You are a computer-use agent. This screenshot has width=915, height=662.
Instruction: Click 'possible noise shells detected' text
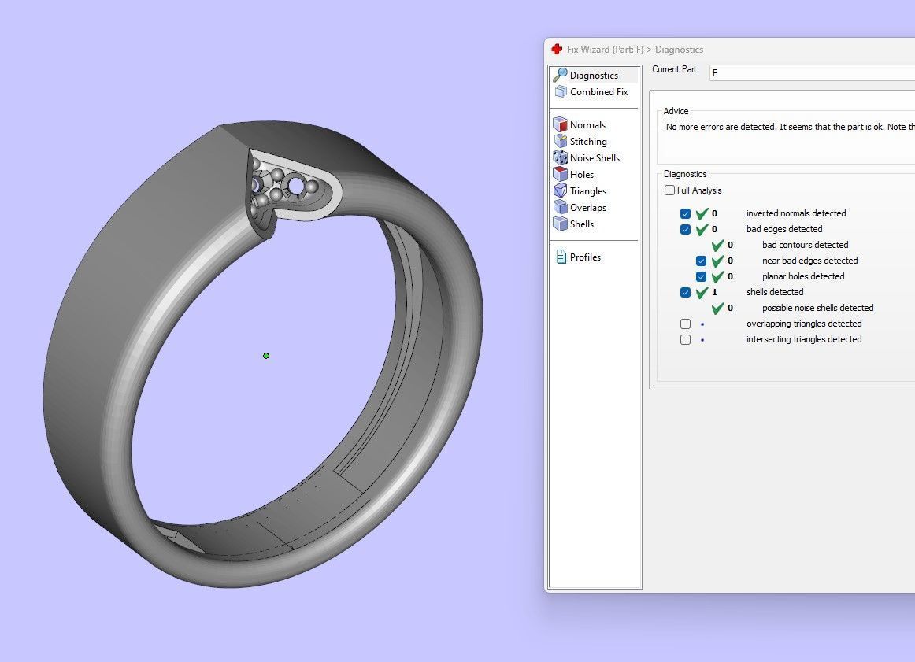(x=817, y=308)
